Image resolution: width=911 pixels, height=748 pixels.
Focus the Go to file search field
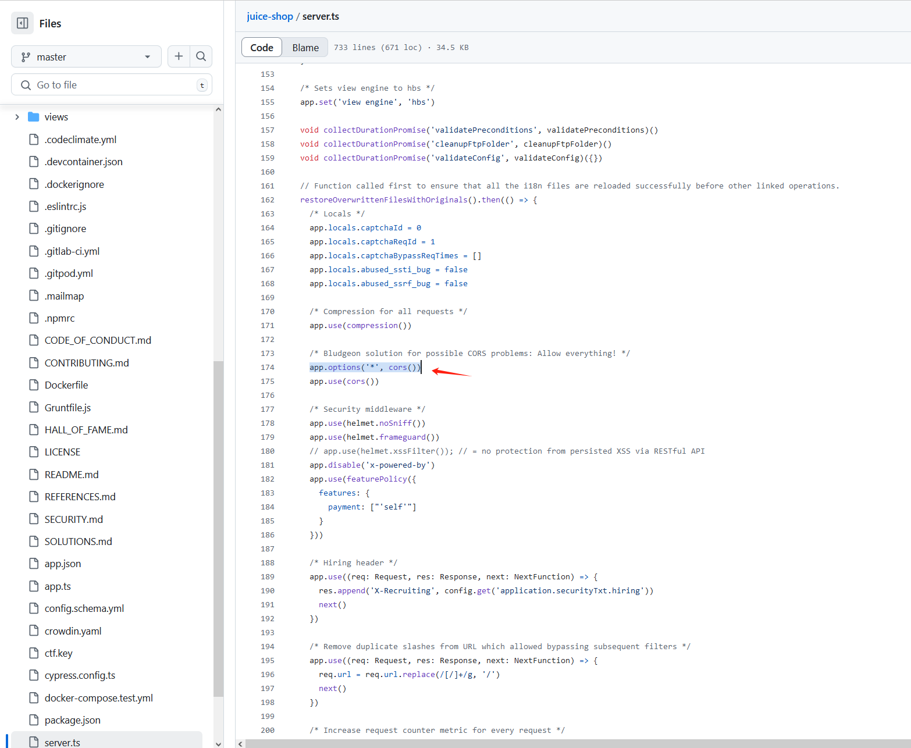click(112, 85)
